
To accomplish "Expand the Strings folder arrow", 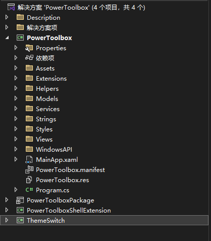I will point(16,119).
